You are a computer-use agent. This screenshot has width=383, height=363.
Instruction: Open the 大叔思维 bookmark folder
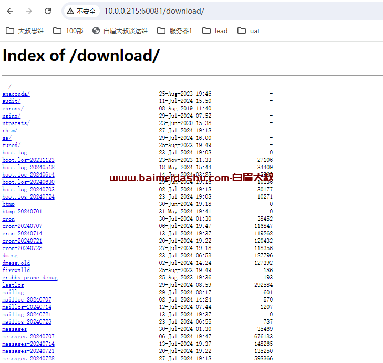pos(25,31)
